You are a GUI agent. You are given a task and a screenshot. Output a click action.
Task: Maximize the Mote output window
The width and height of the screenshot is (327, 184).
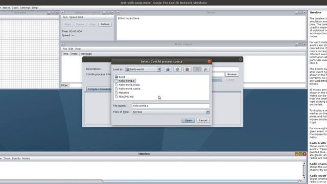click(300, 44)
